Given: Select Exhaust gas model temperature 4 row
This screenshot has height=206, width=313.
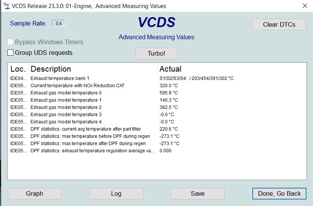Looking at the screenshot, I should tap(157, 122).
